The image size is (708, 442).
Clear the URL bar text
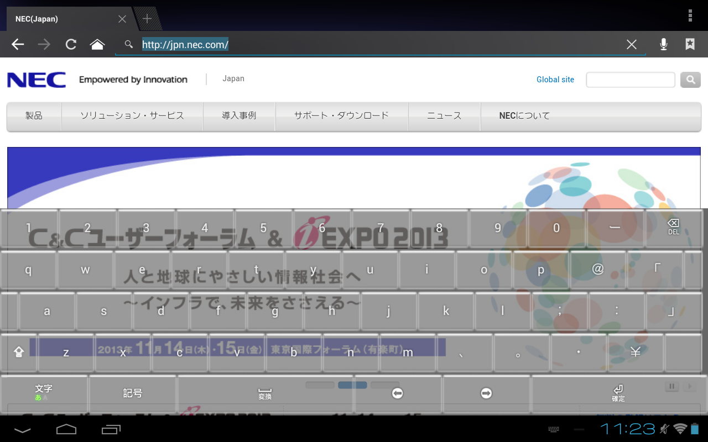click(x=631, y=45)
